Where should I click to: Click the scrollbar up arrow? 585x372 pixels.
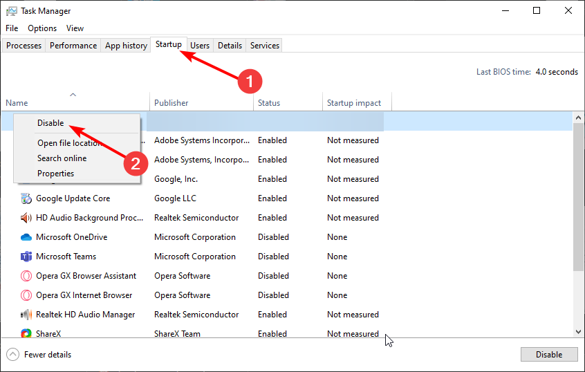point(578,118)
